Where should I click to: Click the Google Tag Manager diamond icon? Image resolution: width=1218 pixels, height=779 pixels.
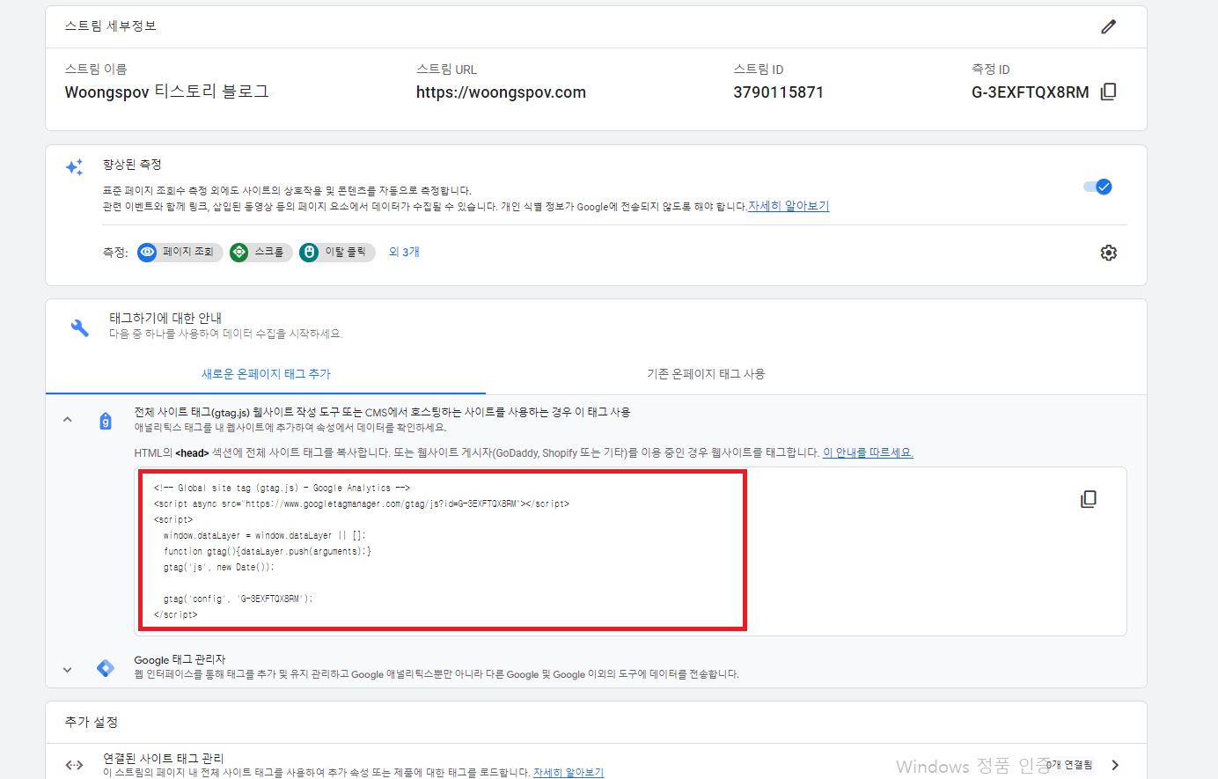106,668
